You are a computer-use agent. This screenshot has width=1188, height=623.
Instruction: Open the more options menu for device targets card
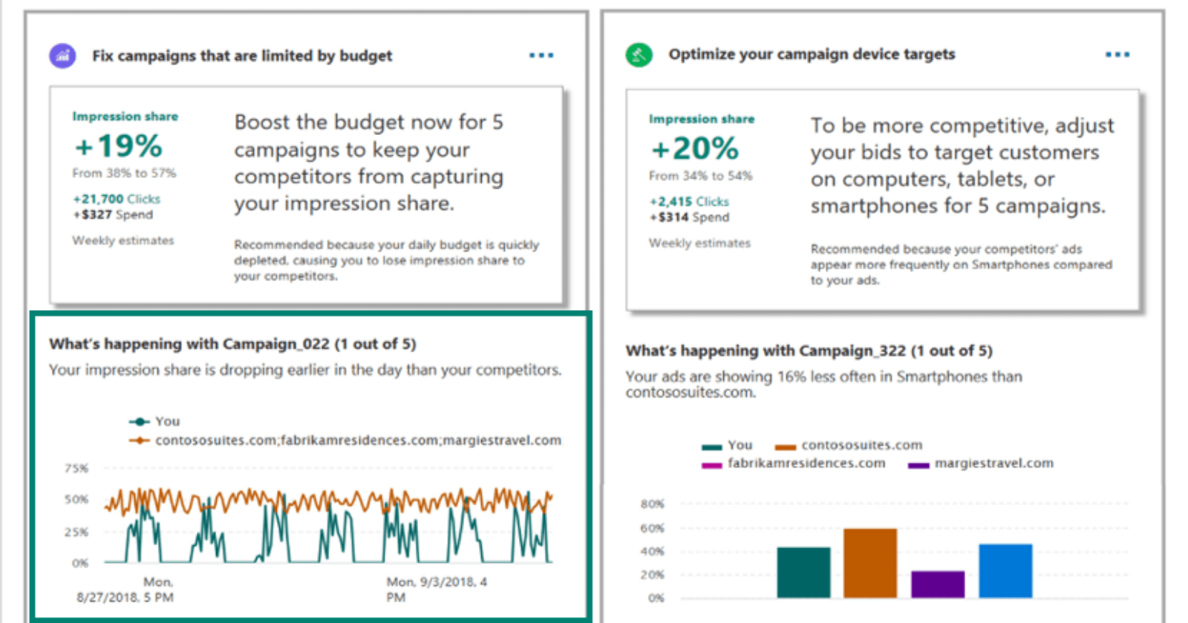[x=1117, y=54]
